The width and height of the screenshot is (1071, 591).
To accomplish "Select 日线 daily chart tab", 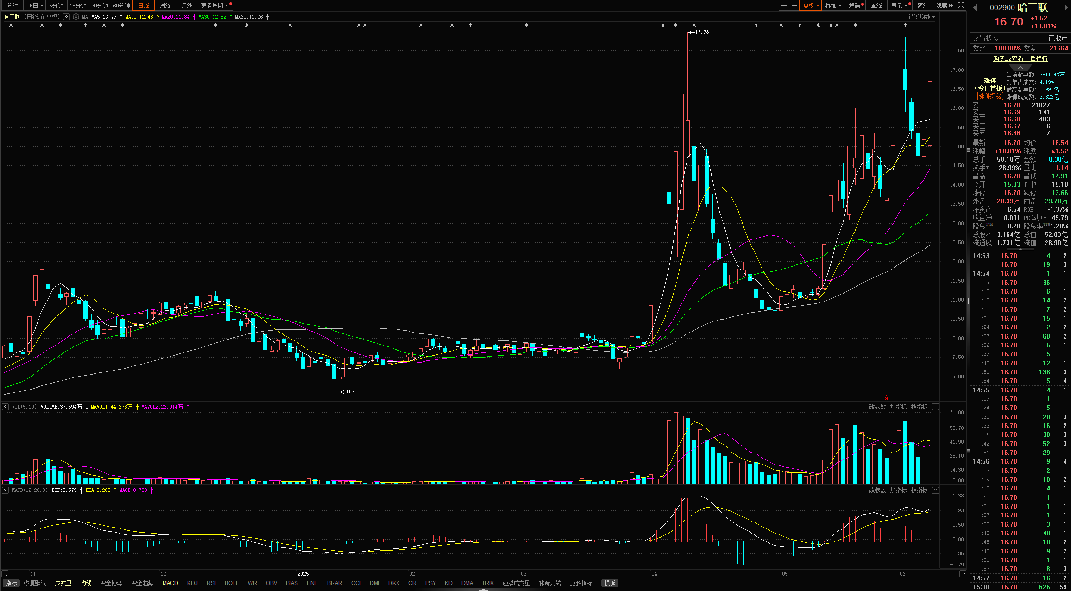I will click(144, 6).
